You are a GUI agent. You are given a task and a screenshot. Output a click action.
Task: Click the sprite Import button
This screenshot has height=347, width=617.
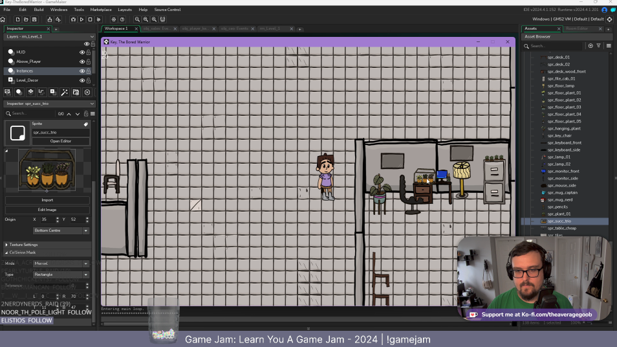[x=47, y=200]
